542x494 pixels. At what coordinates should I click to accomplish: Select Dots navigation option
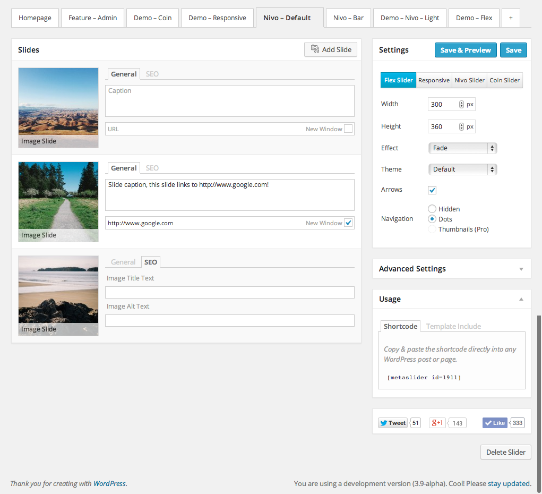tap(432, 219)
